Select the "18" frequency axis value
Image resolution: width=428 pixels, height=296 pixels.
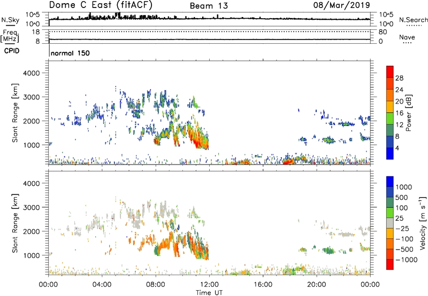(36, 32)
